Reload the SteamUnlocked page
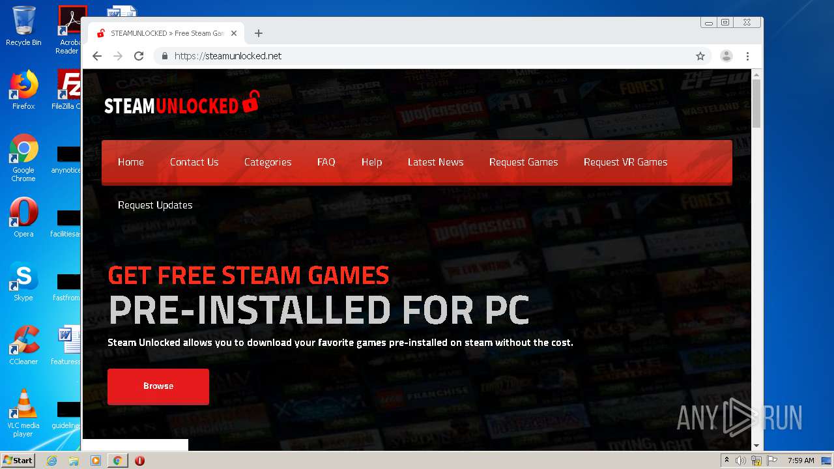Viewport: 834px width, 469px height. tap(139, 56)
